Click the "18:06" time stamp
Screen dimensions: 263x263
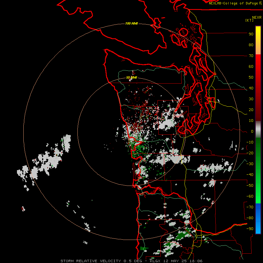(x=196, y=261)
